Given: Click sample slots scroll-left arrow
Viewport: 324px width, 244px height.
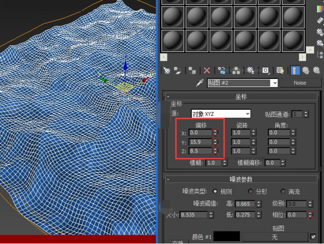Looking at the screenshot, I should (x=164, y=57).
